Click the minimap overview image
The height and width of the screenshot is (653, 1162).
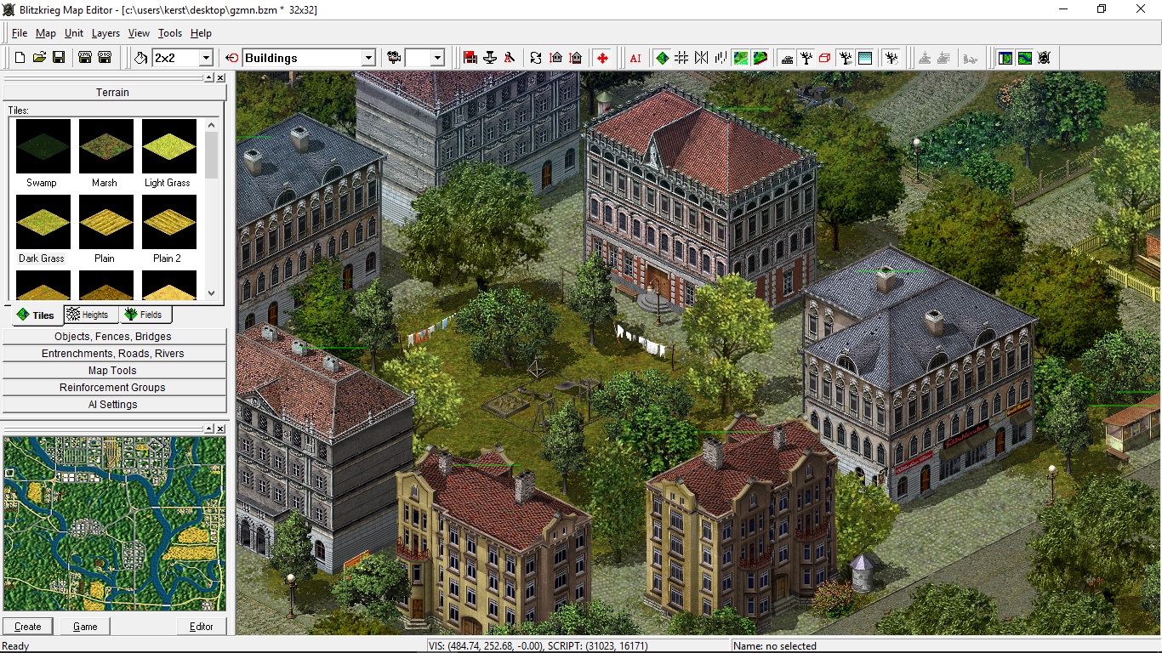pyautogui.click(x=115, y=523)
